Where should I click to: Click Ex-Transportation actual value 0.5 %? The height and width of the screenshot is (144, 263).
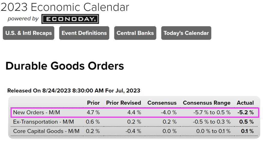[246, 122]
